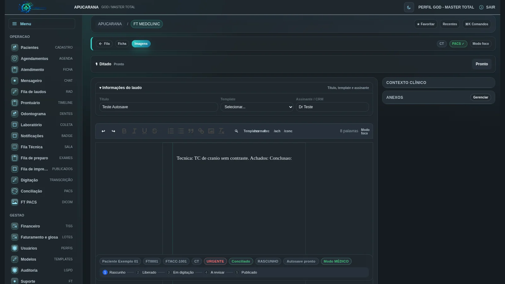Toggle underline formatting

point(144,131)
